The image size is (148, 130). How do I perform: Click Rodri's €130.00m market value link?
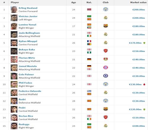click(x=139, y=101)
